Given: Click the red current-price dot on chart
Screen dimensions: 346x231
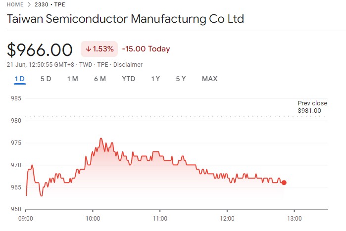Looking at the screenshot, I should point(284,183).
